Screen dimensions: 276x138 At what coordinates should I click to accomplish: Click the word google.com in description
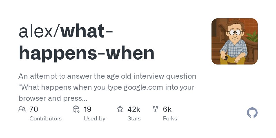[x=143, y=88]
